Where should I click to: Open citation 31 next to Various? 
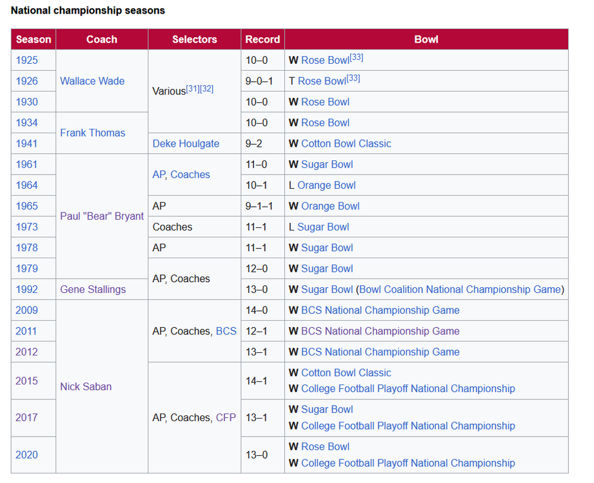coord(193,89)
